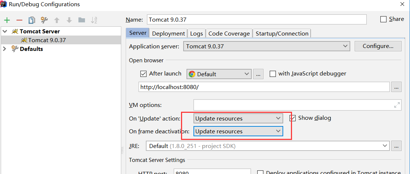Collapse the Tomcat Server tree node
410x174 pixels.
(5, 32)
